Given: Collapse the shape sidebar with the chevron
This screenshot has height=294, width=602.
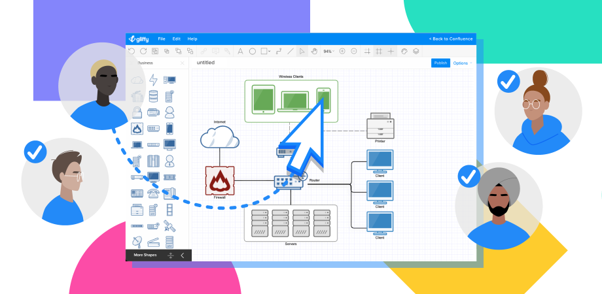Looking at the screenshot, I should (183, 255).
